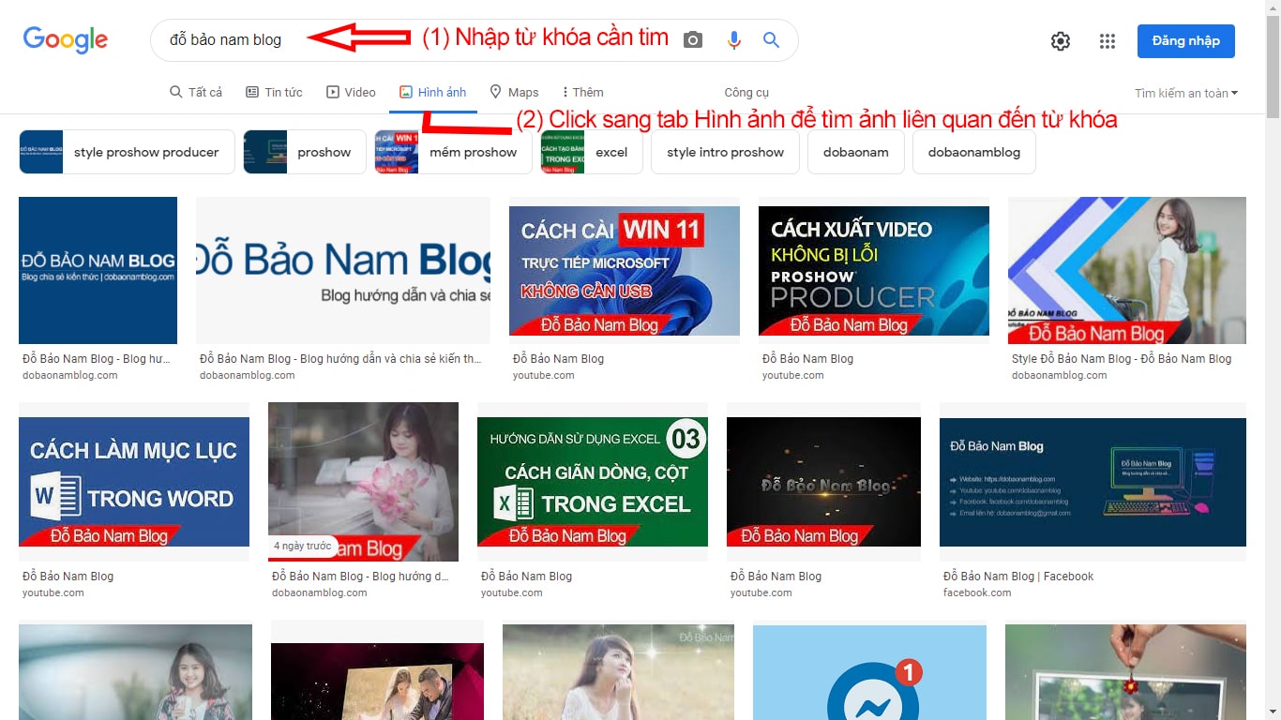Open the Cách làm mục lục Word thumbnail
1281x720 pixels.
click(x=134, y=482)
